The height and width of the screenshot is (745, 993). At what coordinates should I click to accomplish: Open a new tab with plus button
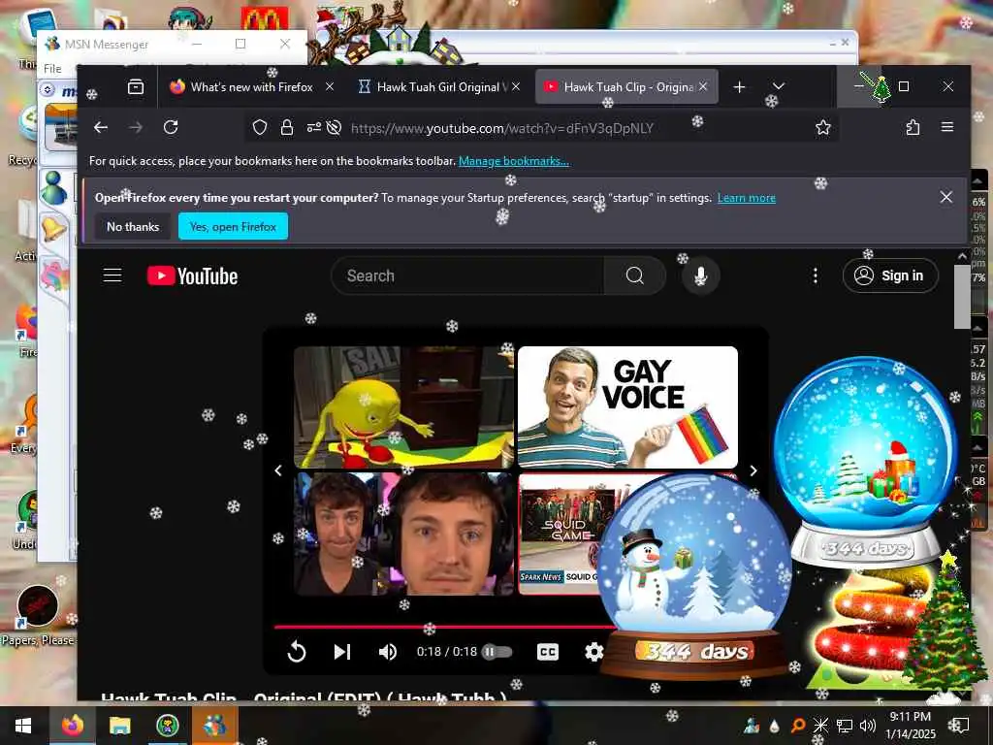[x=739, y=86]
